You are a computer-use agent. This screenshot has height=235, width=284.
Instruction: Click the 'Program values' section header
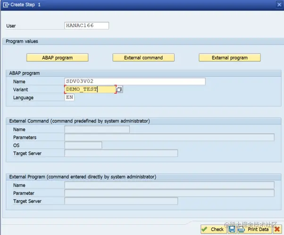(x=22, y=42)
